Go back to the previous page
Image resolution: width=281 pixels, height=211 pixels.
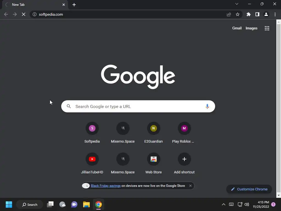[x=6, y=14]
